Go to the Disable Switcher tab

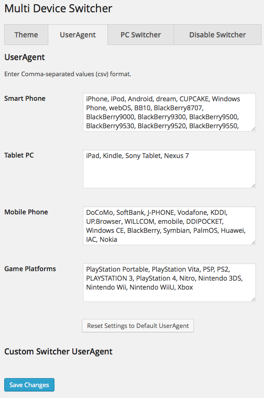pos(218,35)
